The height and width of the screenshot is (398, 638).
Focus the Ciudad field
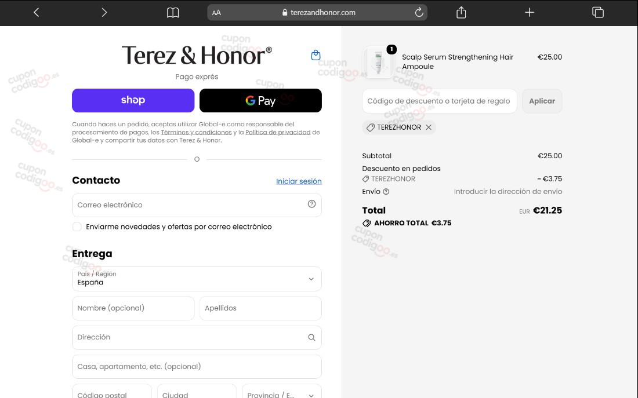(197, 391)
